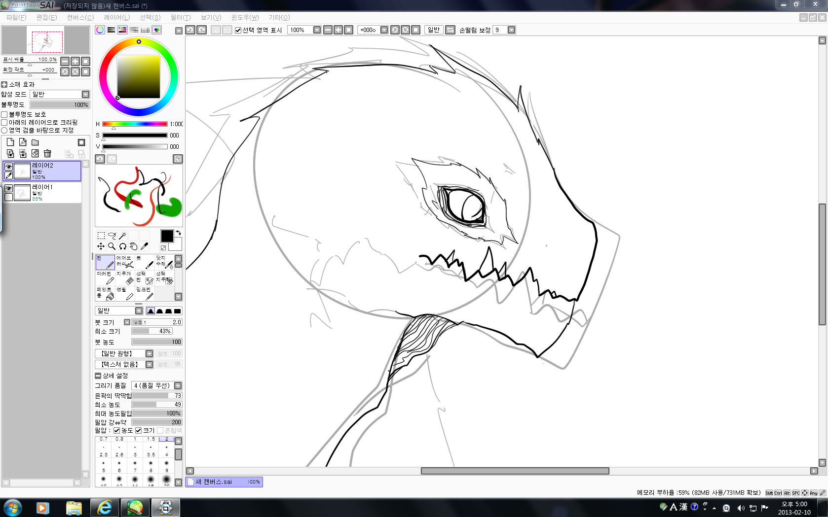Pick the magic wand selection tool
Image resolution: width=828 pixels, height=517 pixels.
[123, 236]
